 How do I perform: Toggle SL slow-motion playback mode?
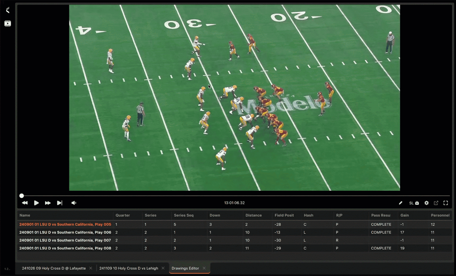coord(411,203)
